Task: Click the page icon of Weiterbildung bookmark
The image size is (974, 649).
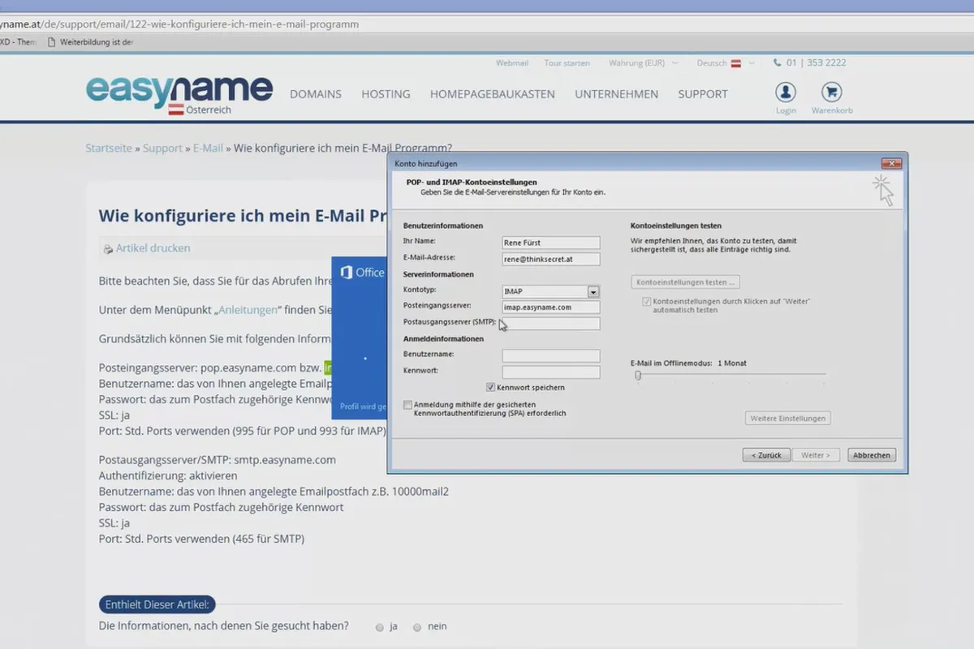Action: 52,42
